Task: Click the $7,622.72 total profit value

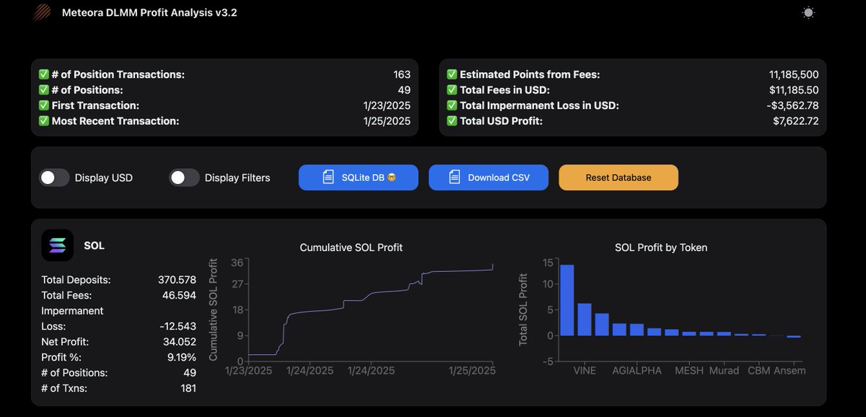Action: pyautogui.click(x=796, y=121)
